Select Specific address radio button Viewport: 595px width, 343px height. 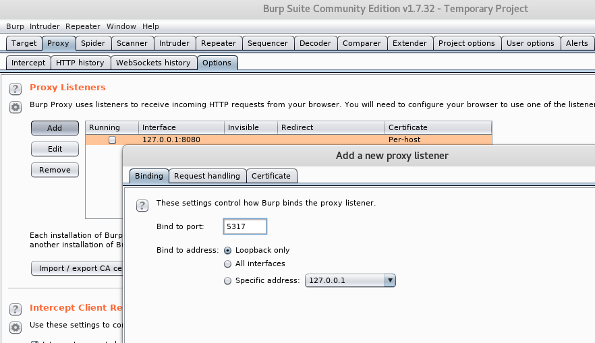[228, 281]
